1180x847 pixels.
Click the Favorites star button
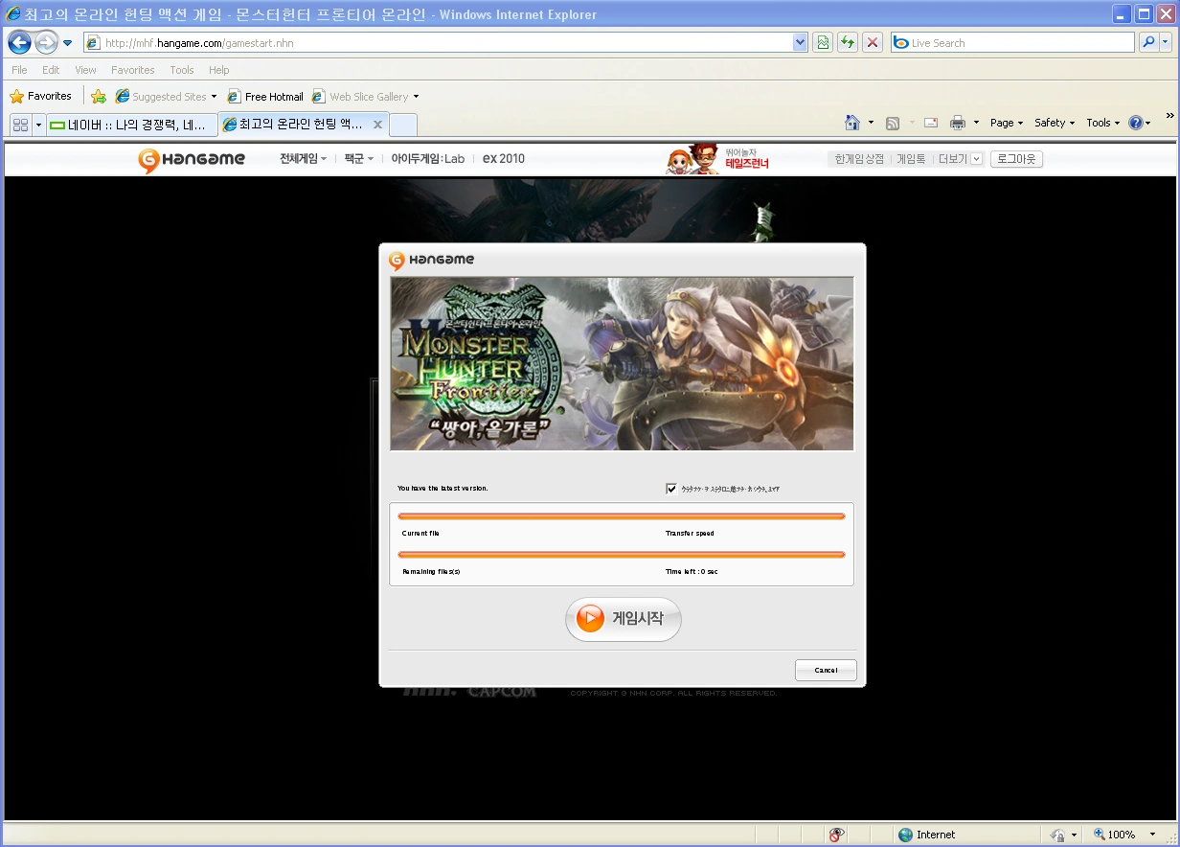pos(40,96)
